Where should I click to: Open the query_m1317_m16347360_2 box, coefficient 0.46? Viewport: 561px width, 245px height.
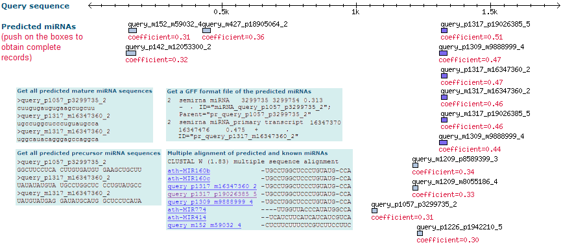click(444, 97)
